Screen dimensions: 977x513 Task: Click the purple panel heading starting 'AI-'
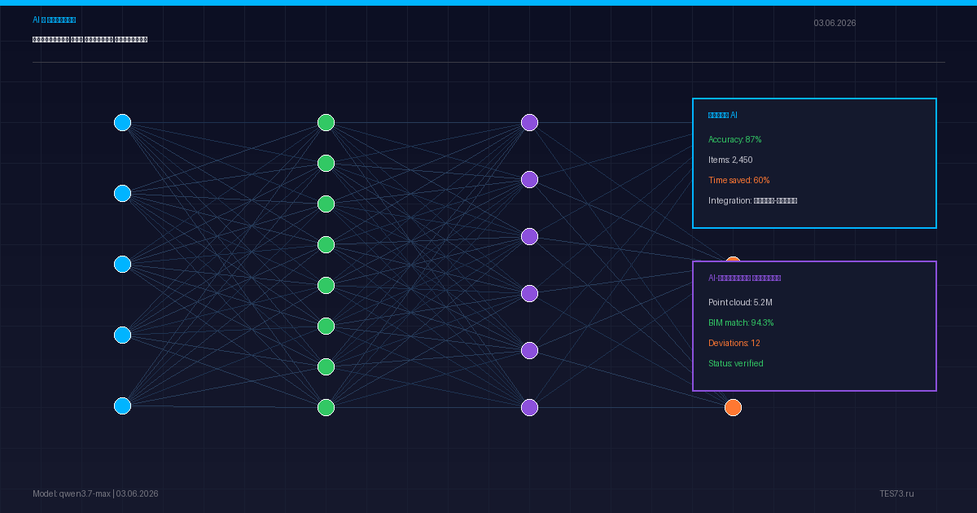(744, 278)
